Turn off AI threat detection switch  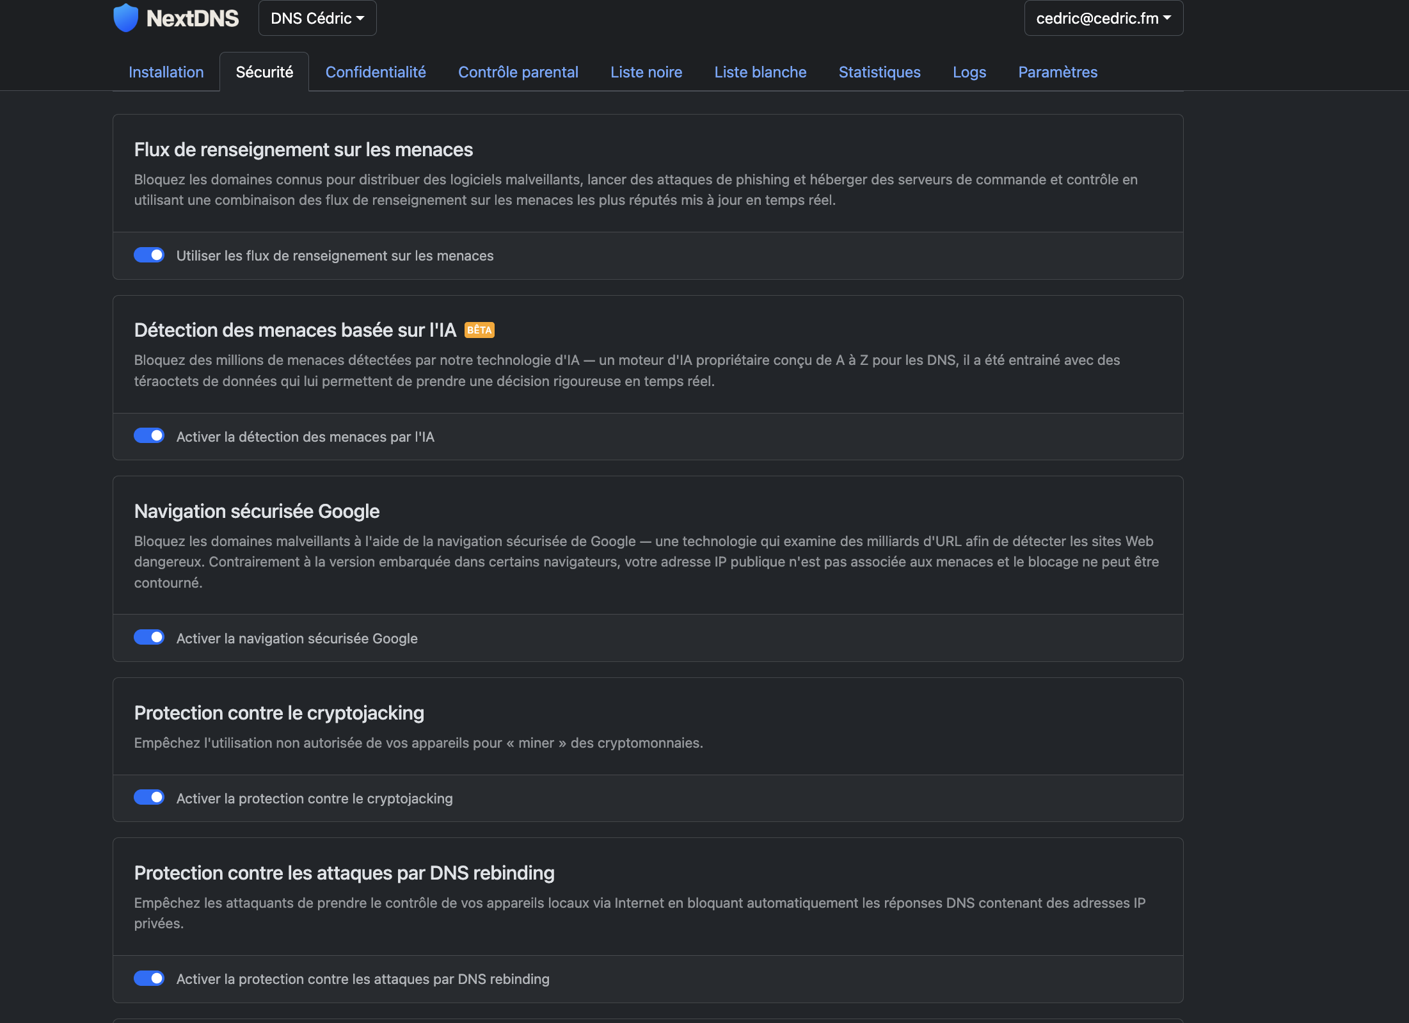click(x=149, y=436)
